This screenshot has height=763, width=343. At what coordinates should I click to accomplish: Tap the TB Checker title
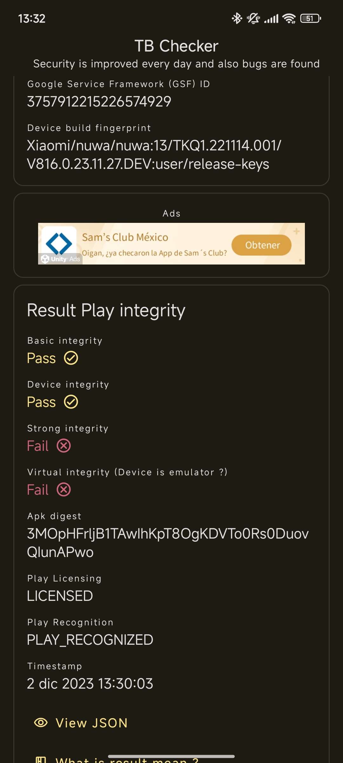(x=176, y=46)
